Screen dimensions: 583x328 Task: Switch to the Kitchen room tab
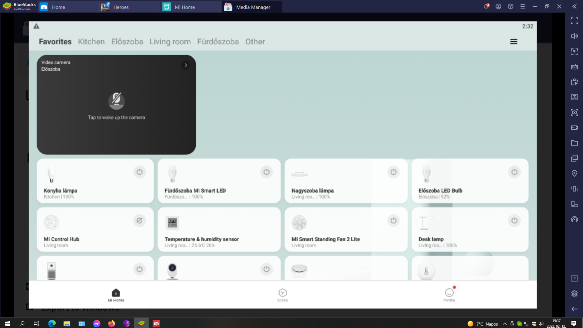(x=91, y=42)
